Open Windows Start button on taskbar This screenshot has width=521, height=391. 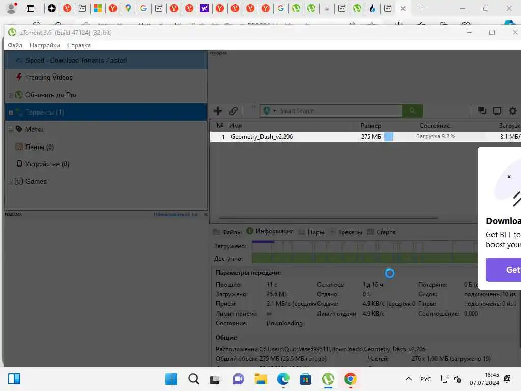[171, 379]
